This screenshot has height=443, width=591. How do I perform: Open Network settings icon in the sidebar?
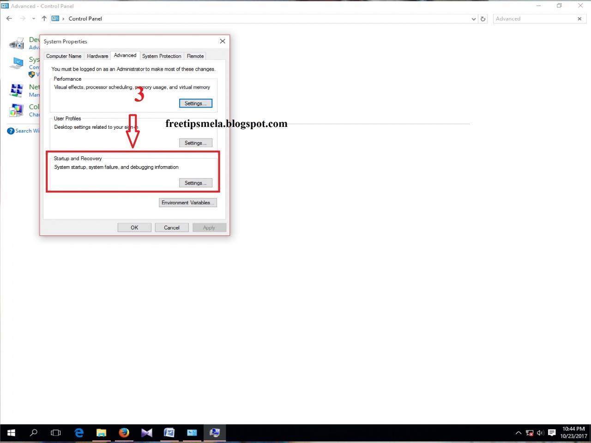click(x=16, y=90)
